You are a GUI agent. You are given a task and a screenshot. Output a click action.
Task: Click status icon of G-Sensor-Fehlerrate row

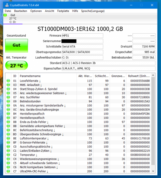click(8, 142)
